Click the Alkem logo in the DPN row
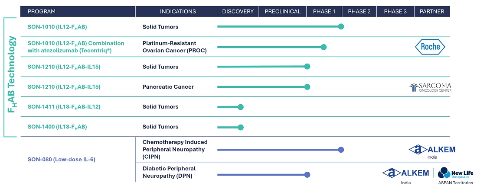477x189 pixels. pos(405,173)
